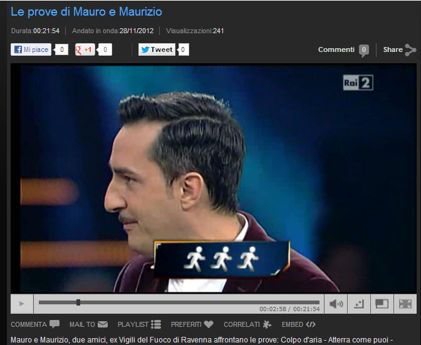Enter fullscreen with the expand icon
This screenshot has height=345, width=421.
405,304
